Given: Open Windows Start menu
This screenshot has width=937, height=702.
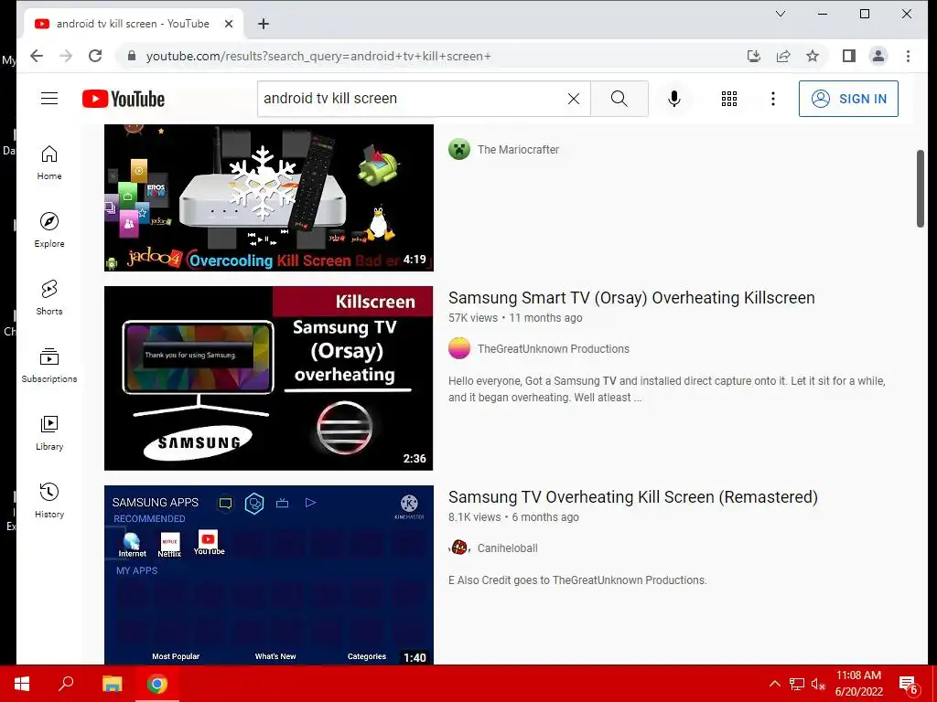Looking at the screenshot, I should point(22,684).
